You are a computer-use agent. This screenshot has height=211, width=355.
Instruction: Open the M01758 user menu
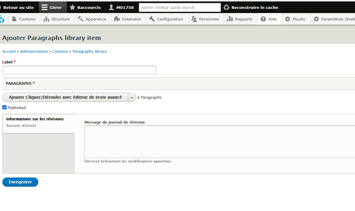(121, 7)
